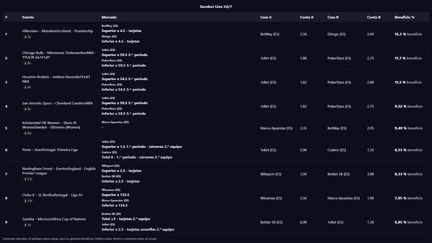432x243 pixels.
Task: Sort by the Beneficio % column header
Action: 404,17
